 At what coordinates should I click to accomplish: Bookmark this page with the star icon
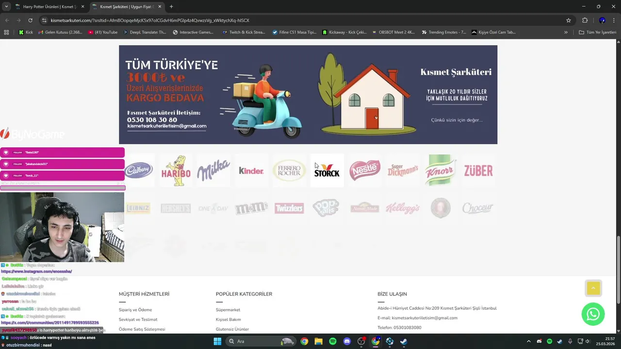click(x=569, y=20)
